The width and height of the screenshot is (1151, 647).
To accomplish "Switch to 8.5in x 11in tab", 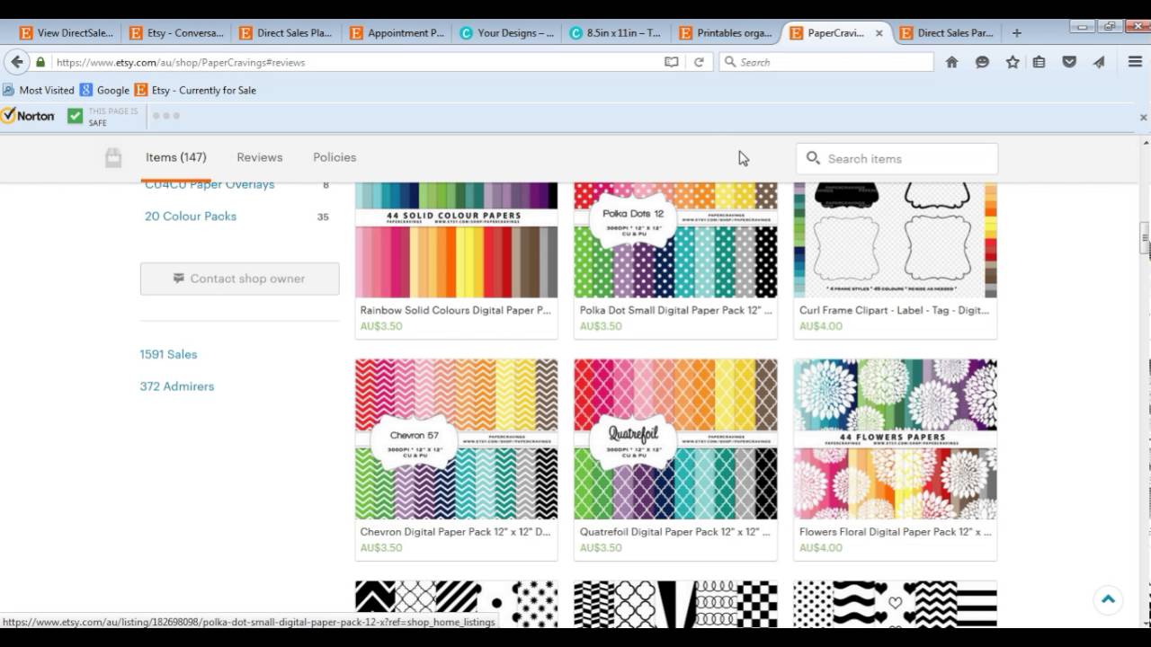I will [x=616, y=33].
